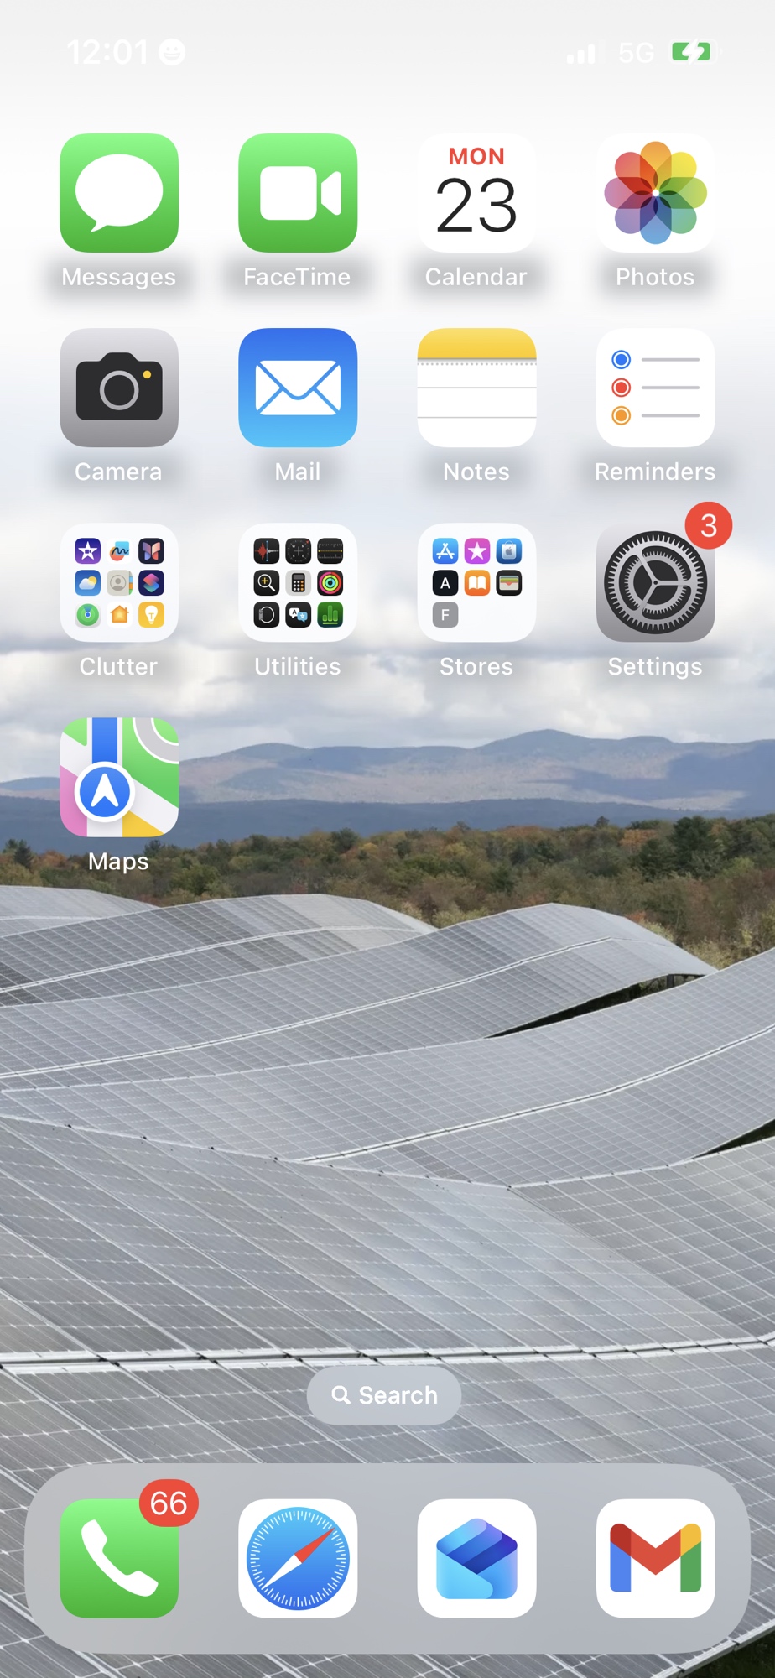This screenshot has width=775, height=1678.
Task: Open the Apple Mail app
Action: (x=298, y=388)
